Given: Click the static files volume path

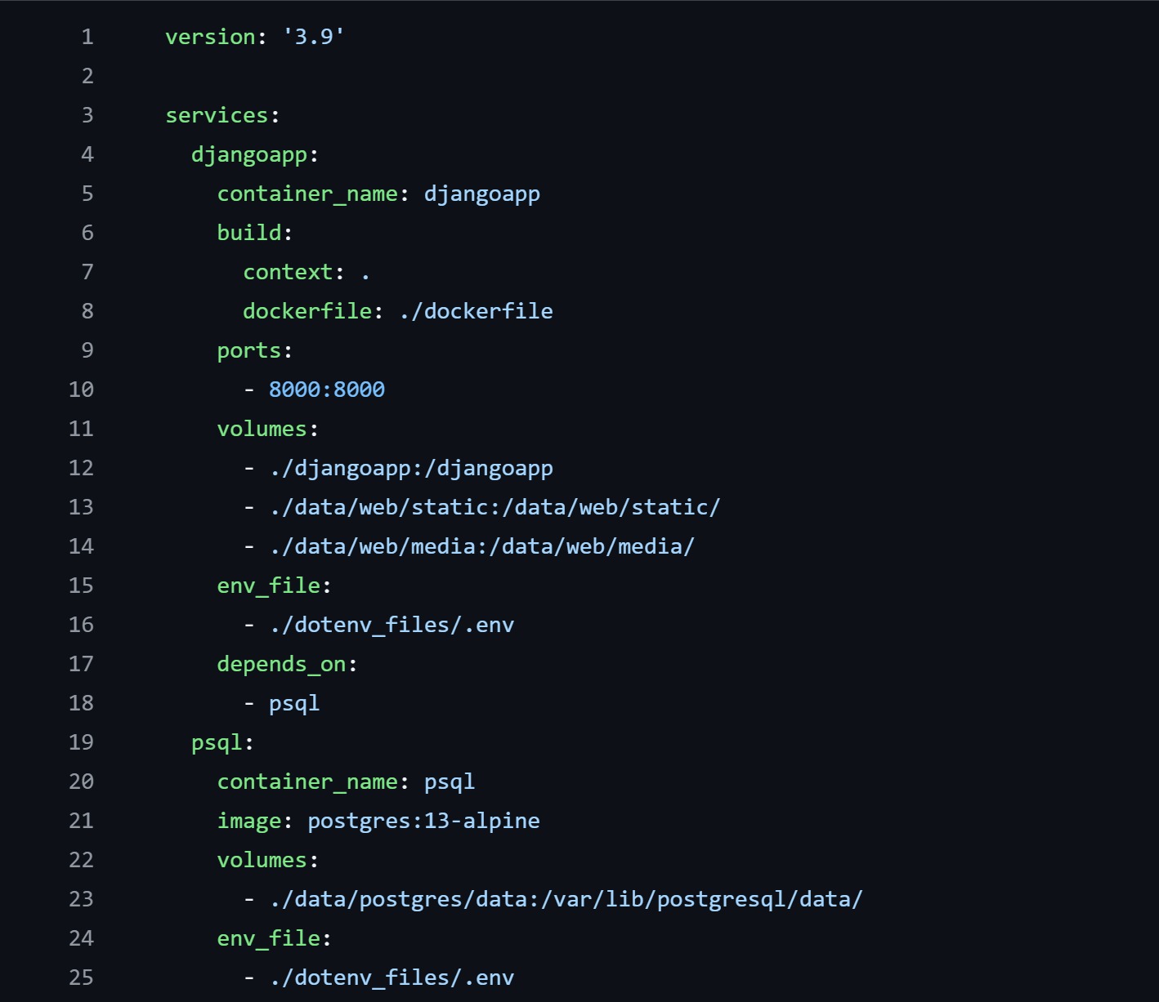Looking at the screenshot, I should coord(494,507).
